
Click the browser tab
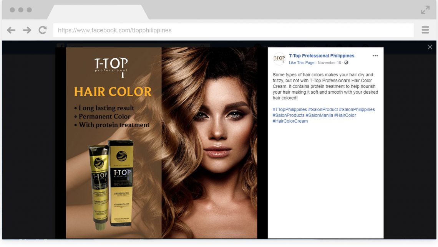click(x=98, y=12)
